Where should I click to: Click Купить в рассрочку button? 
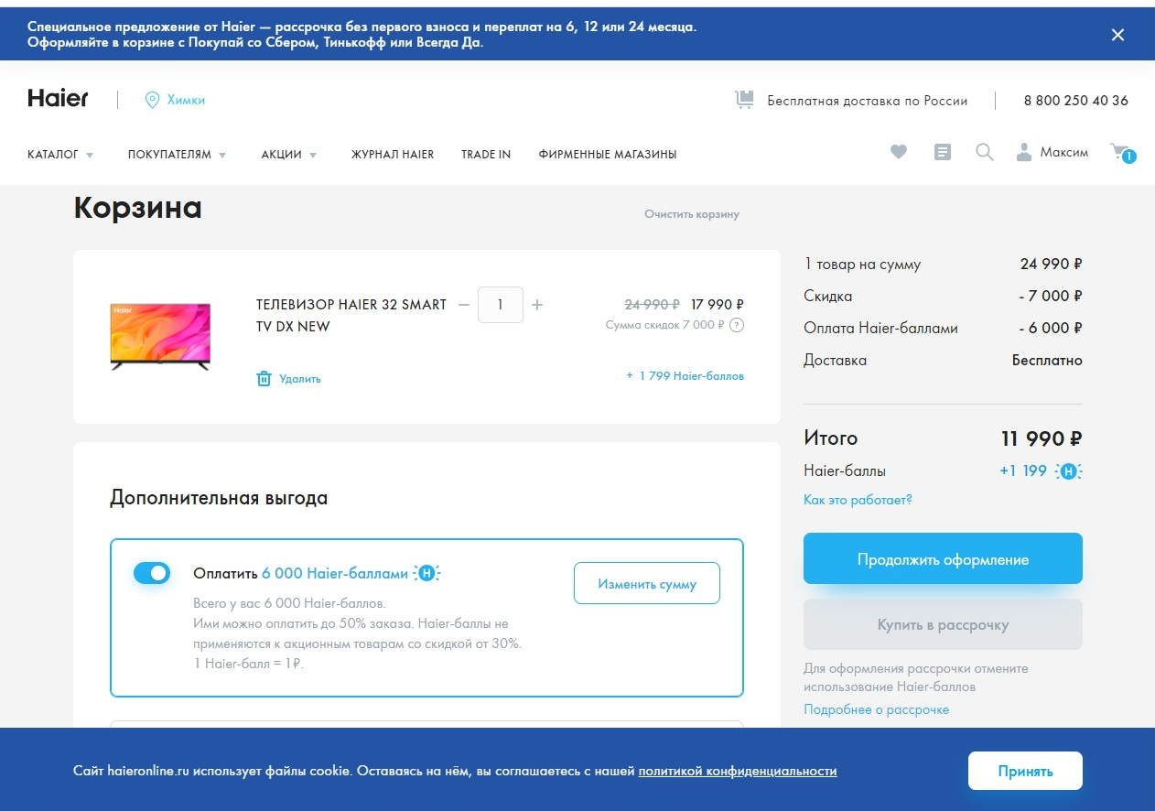pyautogui.click(x=943, y=624)
